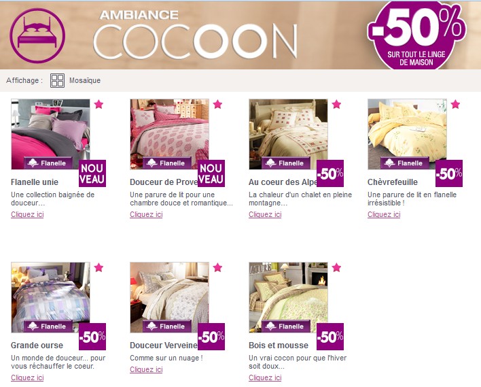
Task: Open the Douceur de Provence product photo
Action: point(169,134)
